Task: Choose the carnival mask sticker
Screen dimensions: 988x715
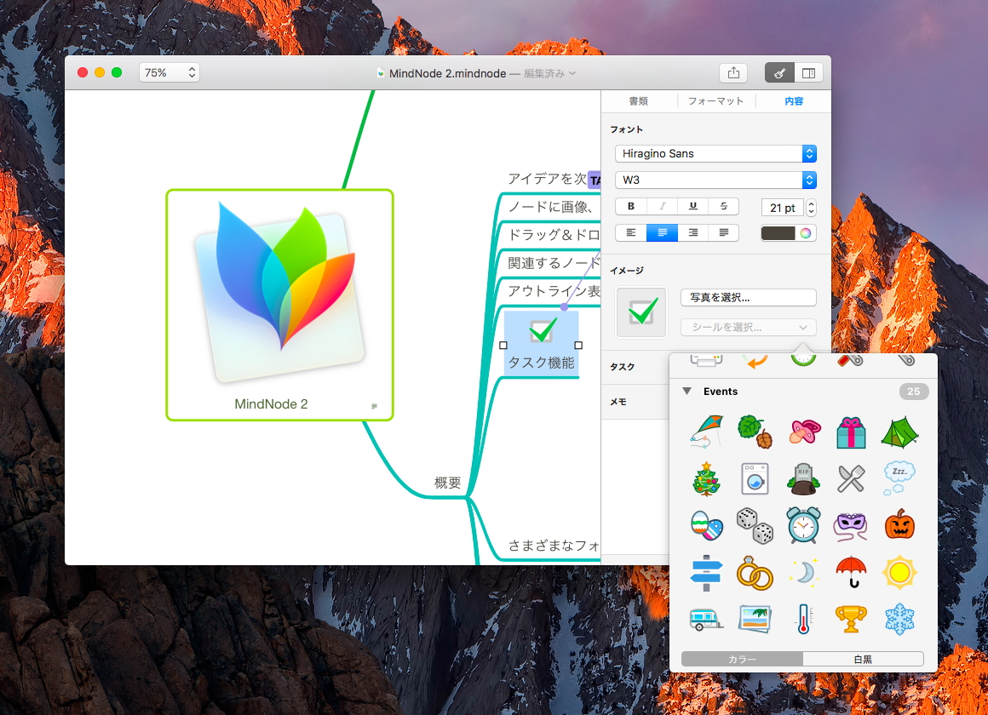Action: coord(851,527)
